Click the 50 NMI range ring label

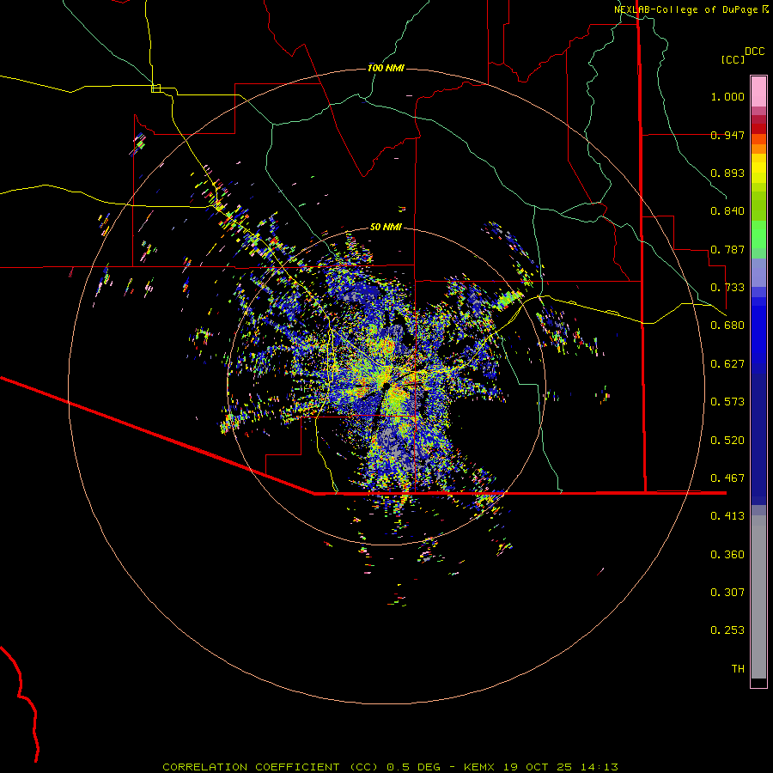[386, 227]
